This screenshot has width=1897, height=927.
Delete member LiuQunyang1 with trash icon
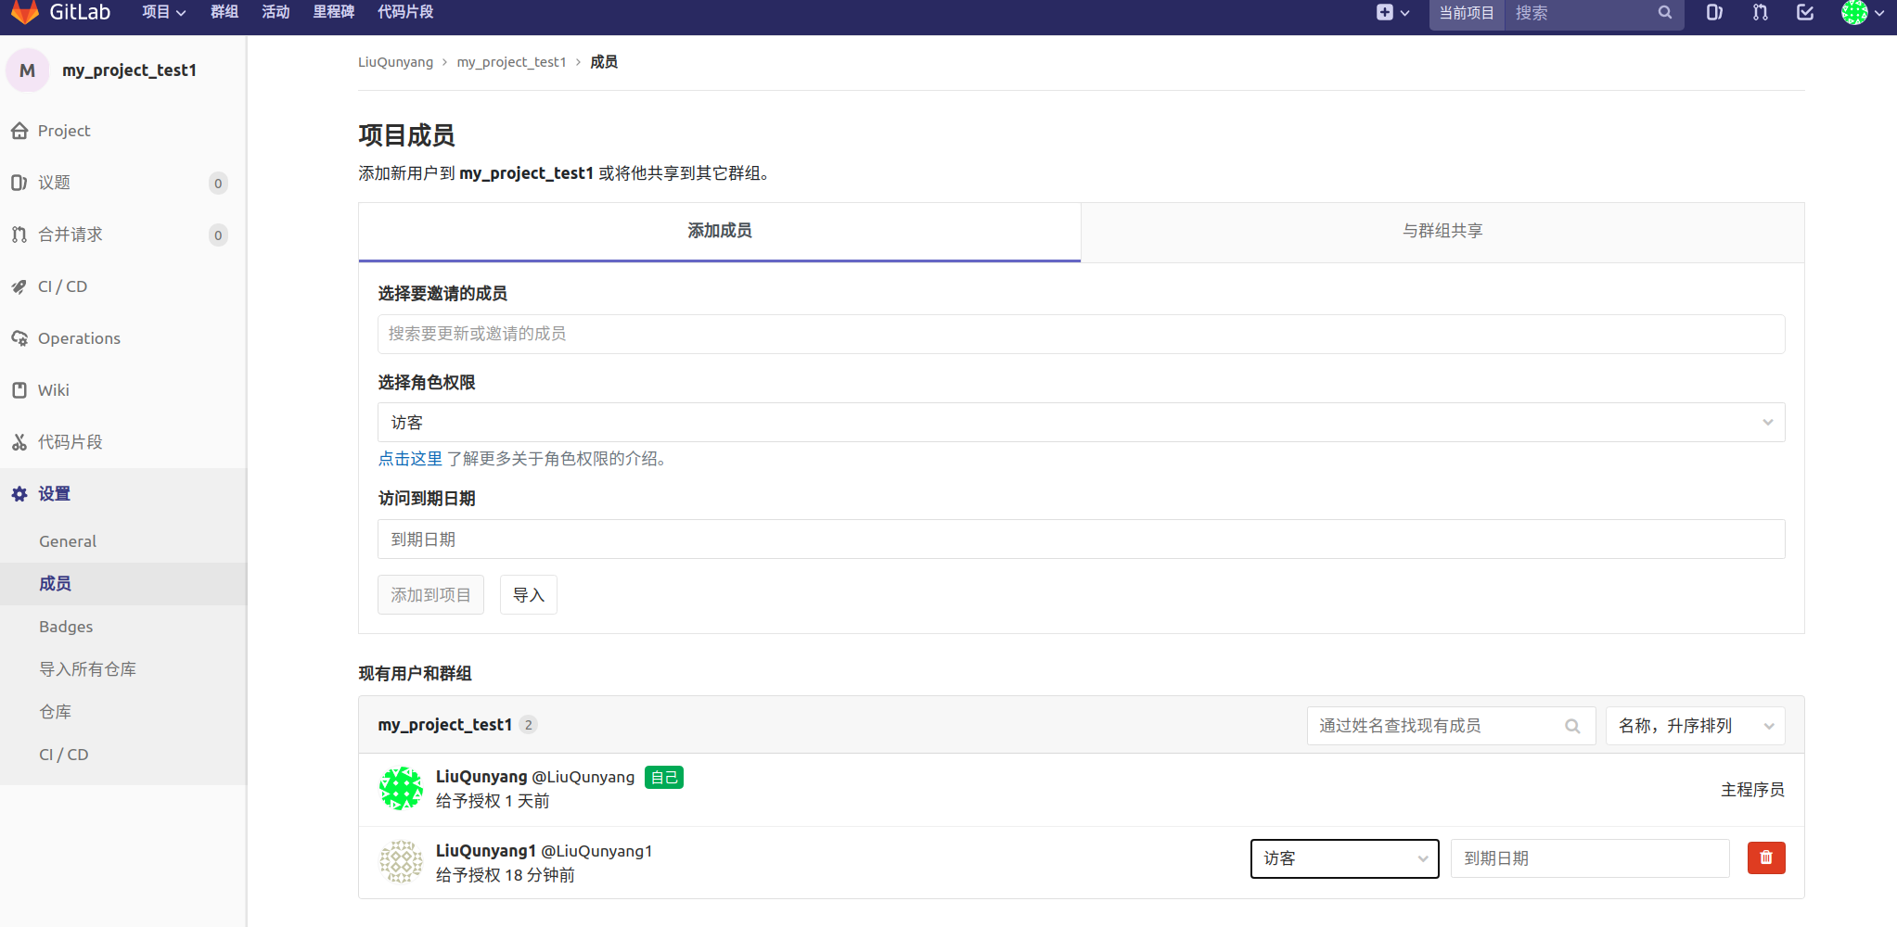click(1765, 857)
